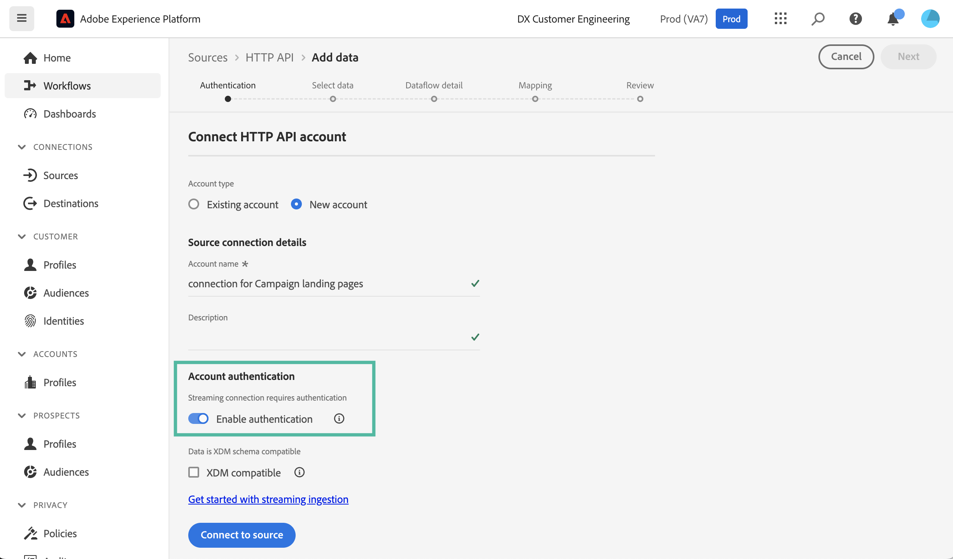Image resolution: width=953 pixels, height=559 pixels.
Task: Open Destinations in the sidebar
Action: pos(70,203)
